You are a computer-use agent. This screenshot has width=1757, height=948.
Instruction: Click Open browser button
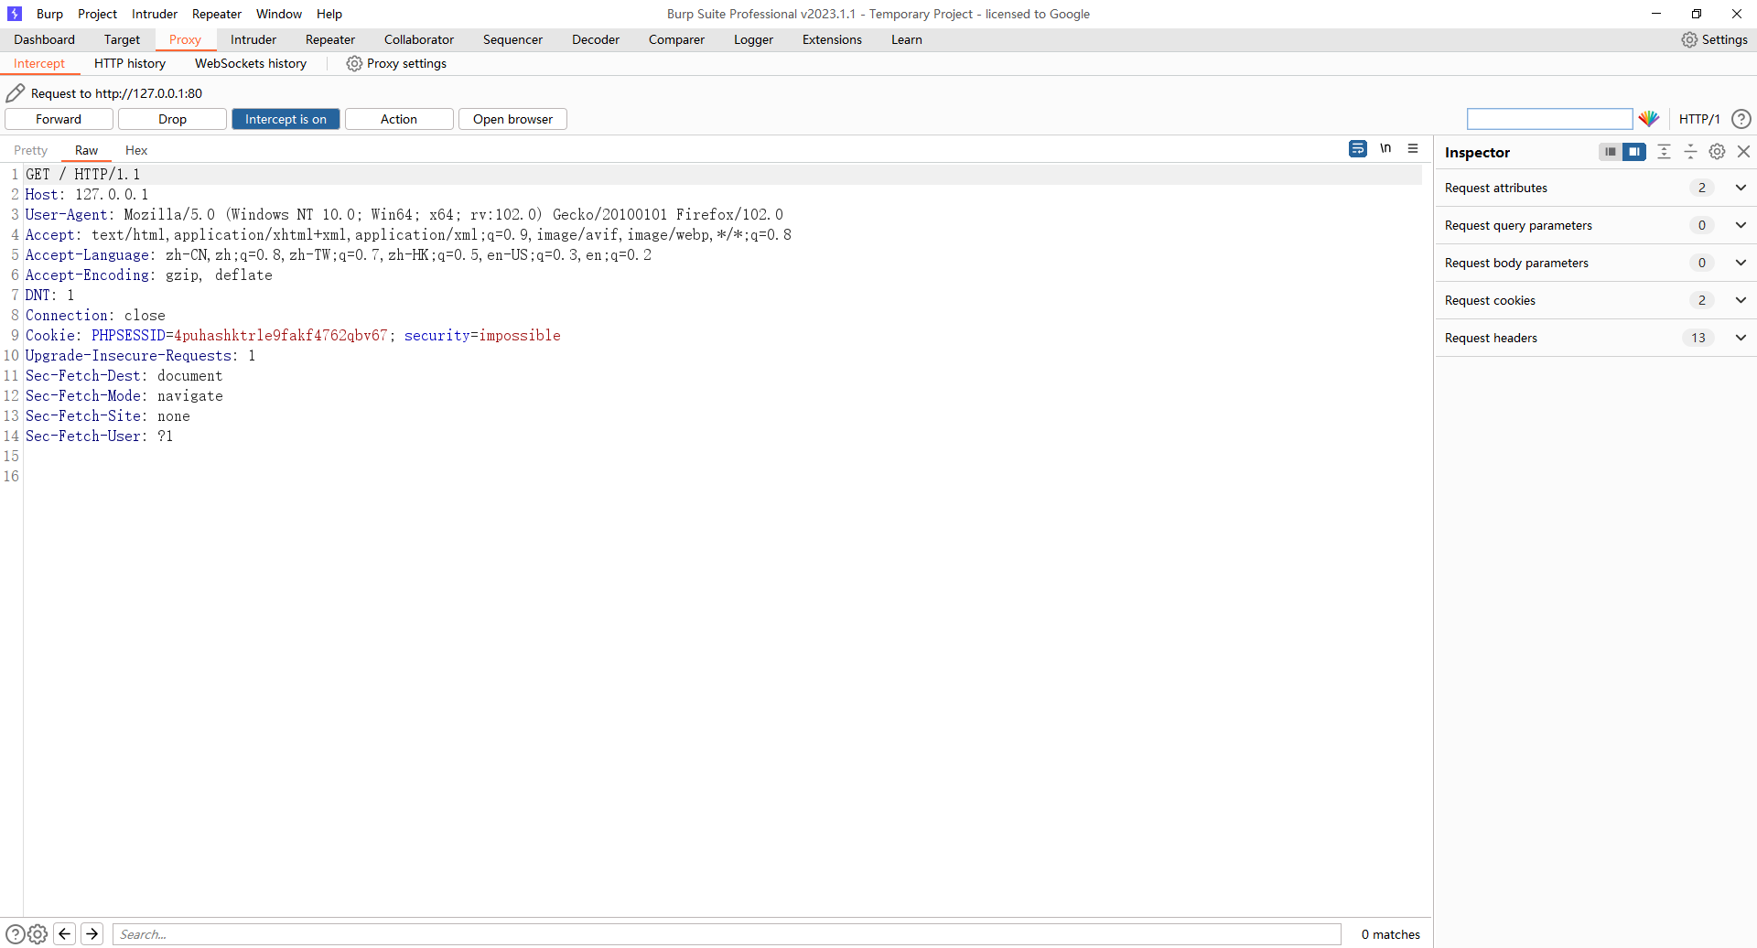512,119
